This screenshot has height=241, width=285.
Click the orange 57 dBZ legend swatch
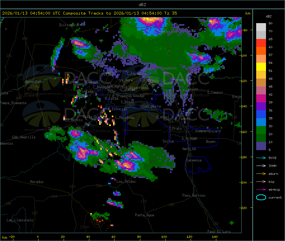(261, 51)
